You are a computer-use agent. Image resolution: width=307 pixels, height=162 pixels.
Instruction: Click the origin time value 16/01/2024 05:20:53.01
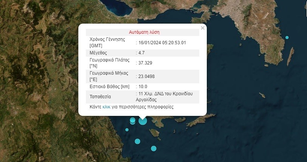tap(162, 42)
